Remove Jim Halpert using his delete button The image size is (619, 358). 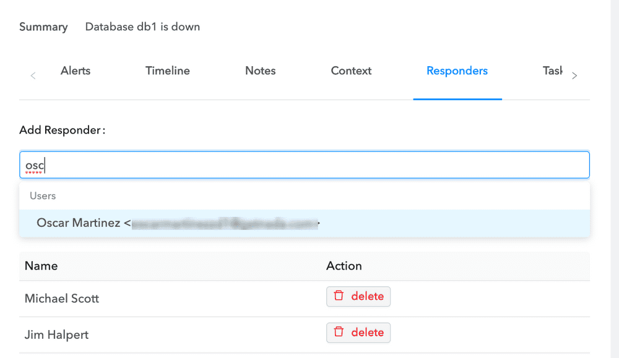tap(358, 333)
